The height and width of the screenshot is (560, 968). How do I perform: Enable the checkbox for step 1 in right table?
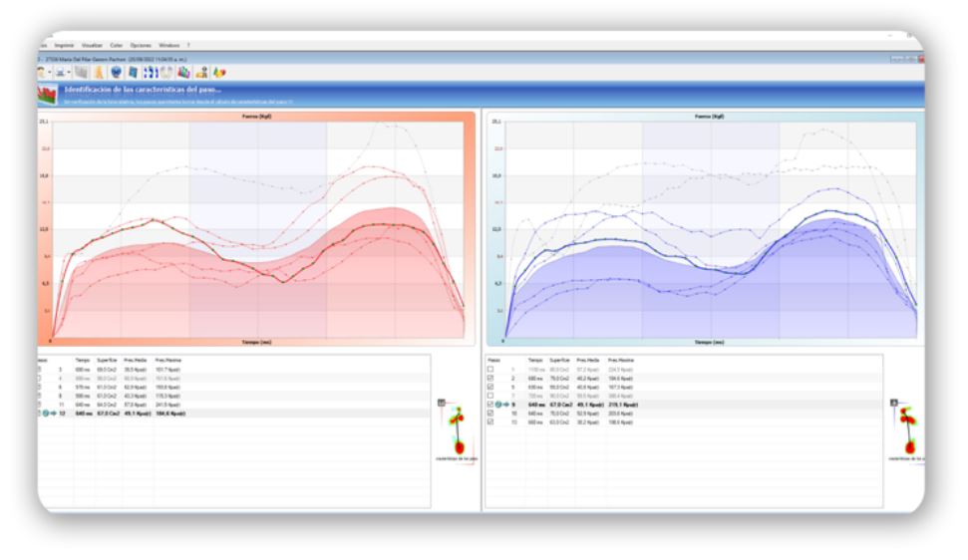[x=489, y=369]
